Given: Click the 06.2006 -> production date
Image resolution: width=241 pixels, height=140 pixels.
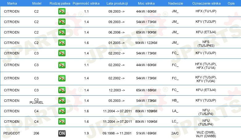Looking at the screenshot, I should (x=116, y=32).
